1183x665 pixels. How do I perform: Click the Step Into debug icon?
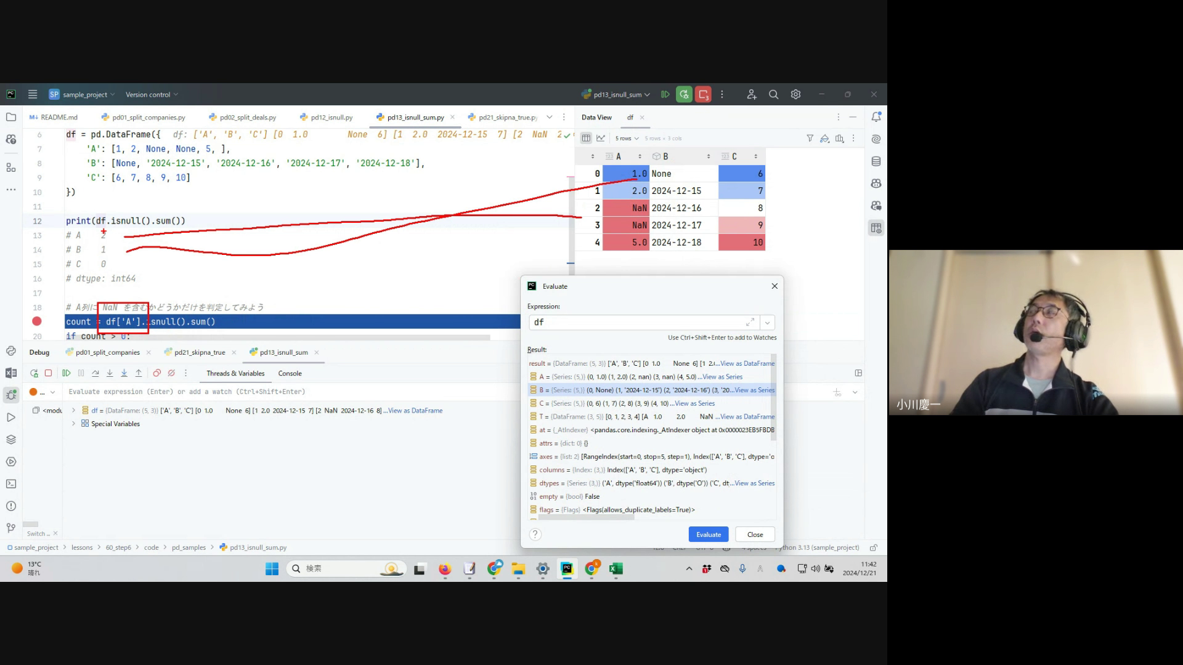click(x=110, y=373)
